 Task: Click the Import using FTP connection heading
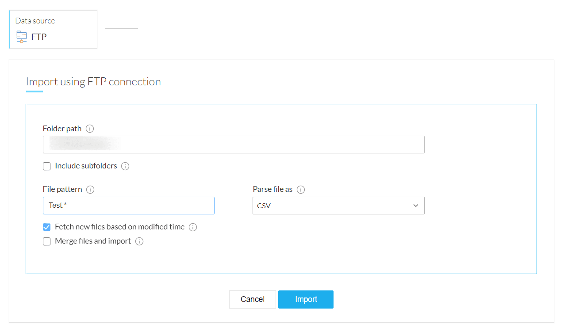click(93, 82)
